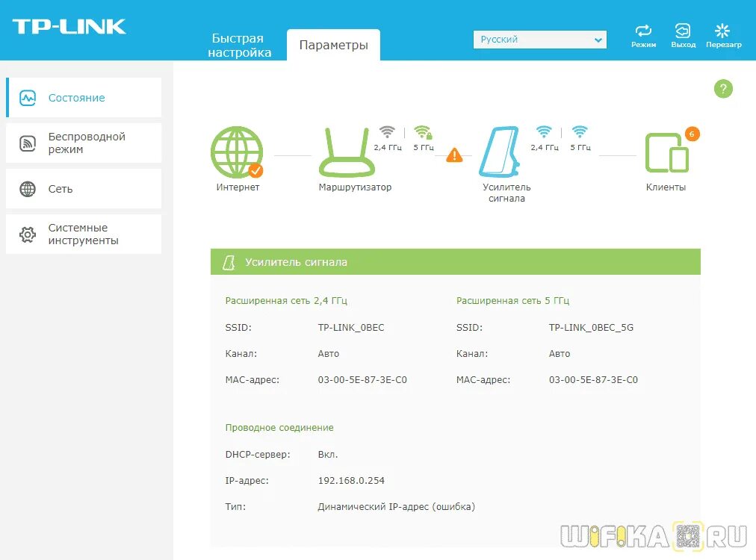Click the gear icon beside Системные инструменты

[28, 234]
